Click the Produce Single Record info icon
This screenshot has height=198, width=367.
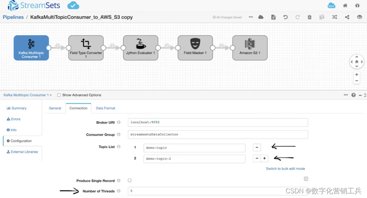pos(119,180)
